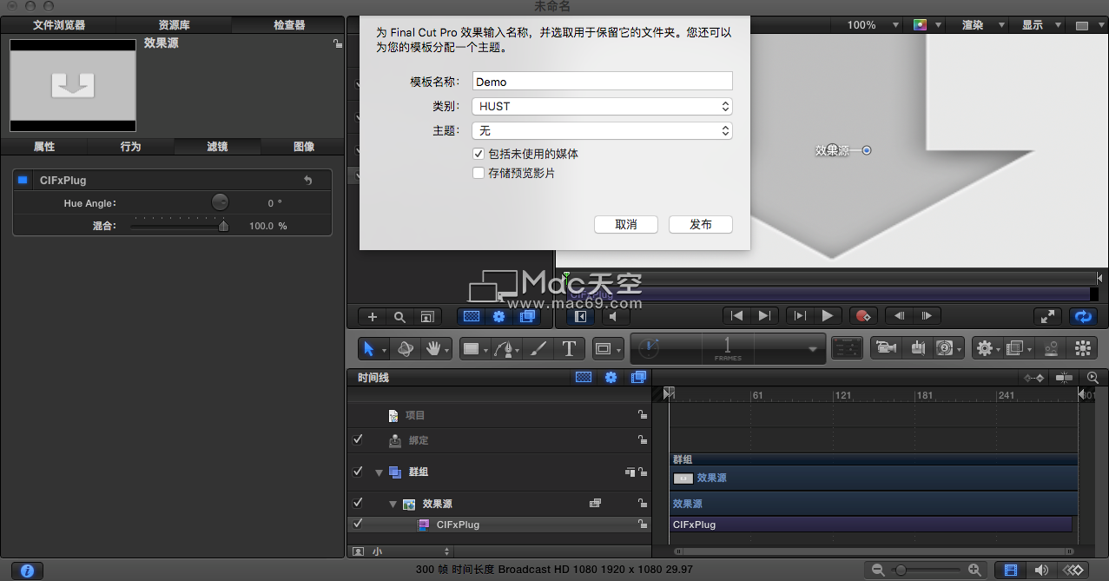Click the zoom out timeline magnifier
This screenshot has height=581, width=1109.
(878, 570)
